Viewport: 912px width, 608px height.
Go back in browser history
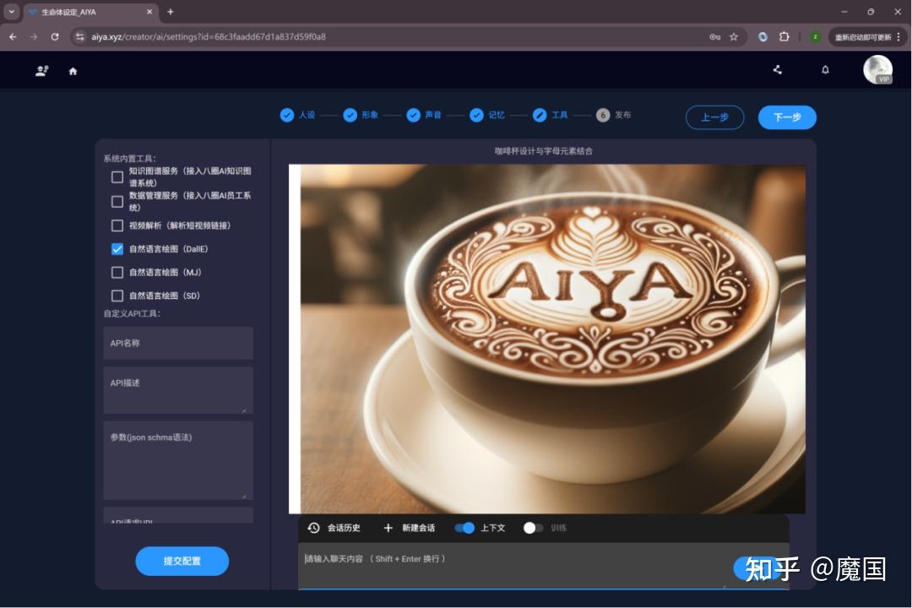(x=13, y=36)
